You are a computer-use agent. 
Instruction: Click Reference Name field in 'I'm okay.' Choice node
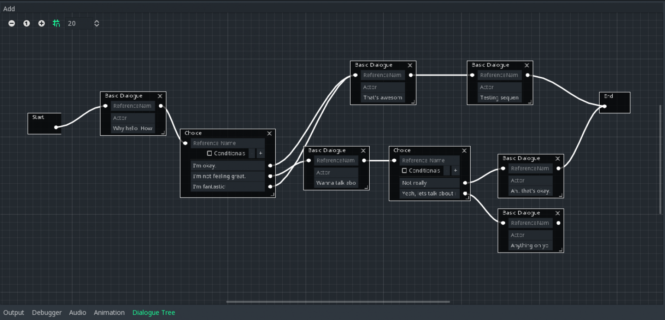point(228,143)
